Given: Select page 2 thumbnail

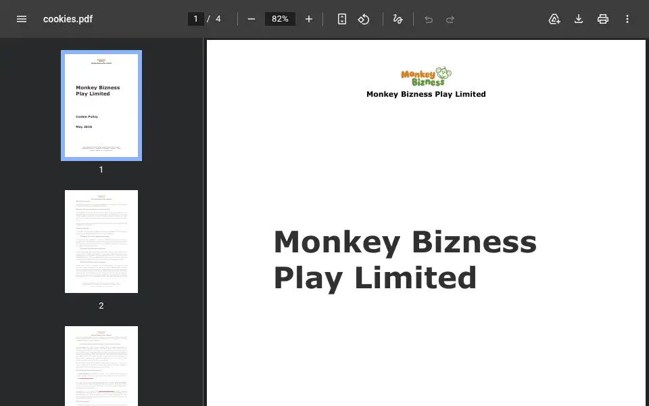Looking at the screenshot, I should [x=101, y=242].
